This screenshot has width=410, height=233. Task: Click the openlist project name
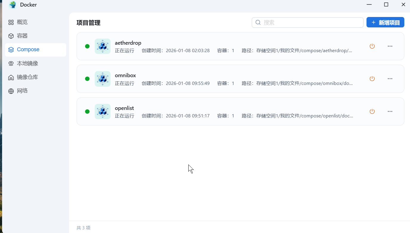click(125, 108)
